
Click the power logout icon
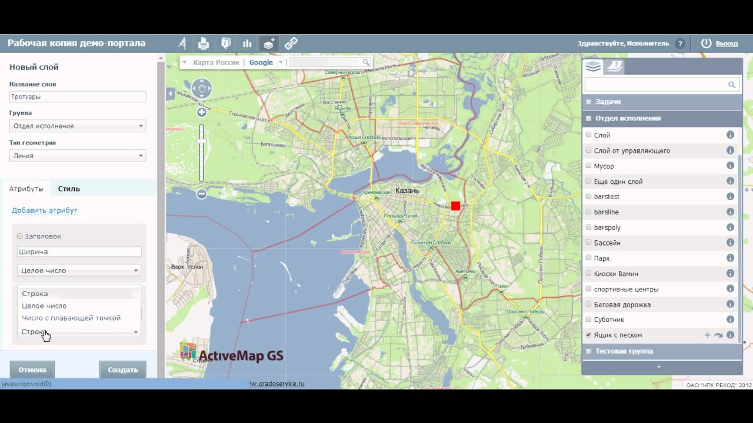(x=707, y=43)
